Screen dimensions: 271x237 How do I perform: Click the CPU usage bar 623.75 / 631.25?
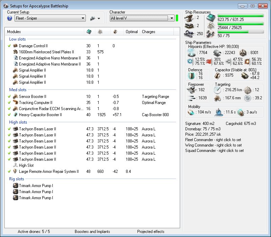point(241,16)
